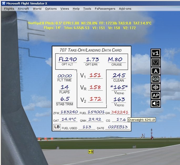Click the ZFW value 183240

coord(69,112)
